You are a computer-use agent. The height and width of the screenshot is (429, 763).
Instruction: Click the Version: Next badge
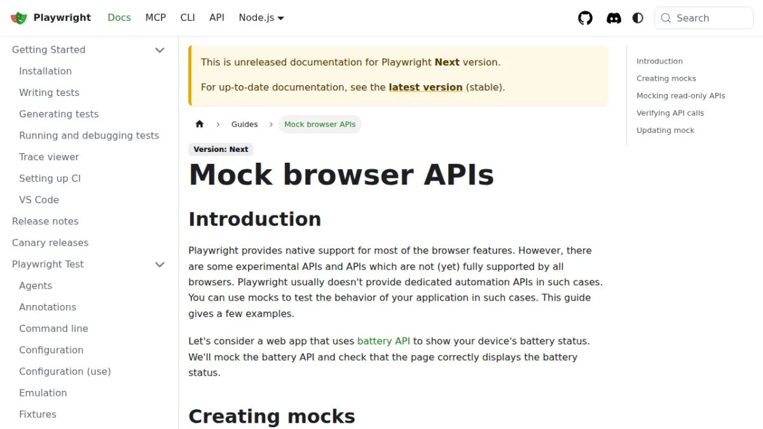(x=221, y=149)
